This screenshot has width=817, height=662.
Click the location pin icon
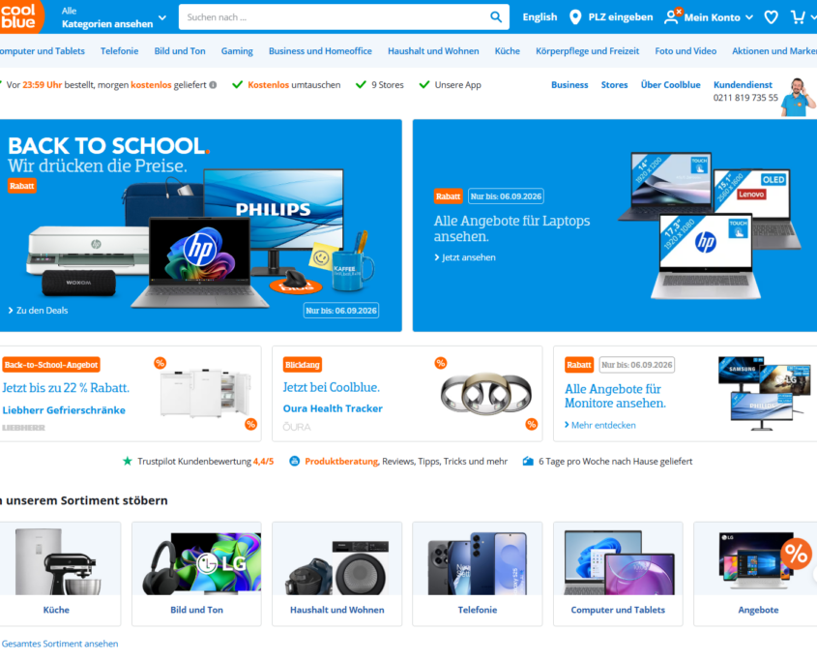(x=575, y=17)
